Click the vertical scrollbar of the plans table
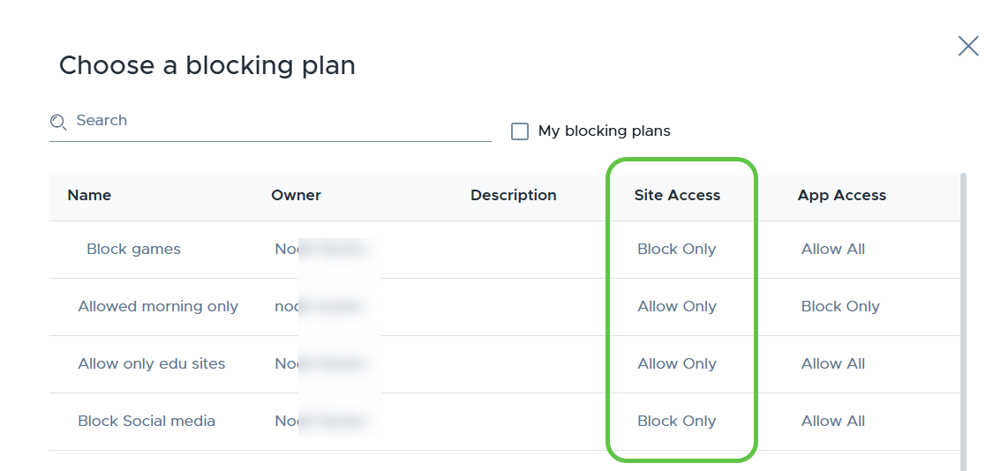Viewport: 1008px width, 471px height. pos(963,321)
